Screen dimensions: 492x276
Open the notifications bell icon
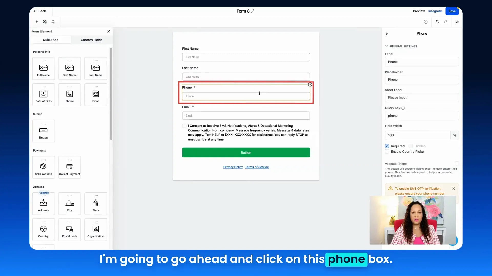click(x=53, y=22)
